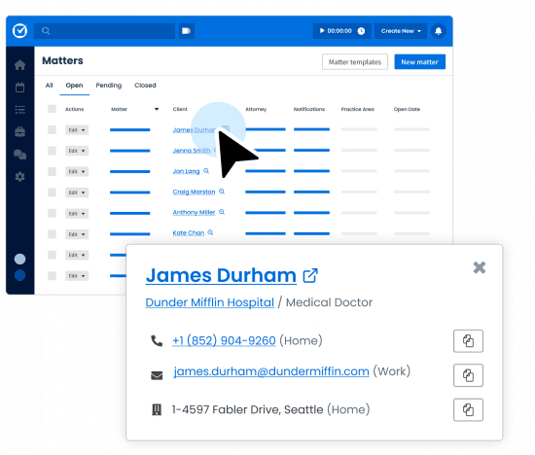Close the James Durham contact card
This screenshot has width=535, height=455.
(480, 267)
